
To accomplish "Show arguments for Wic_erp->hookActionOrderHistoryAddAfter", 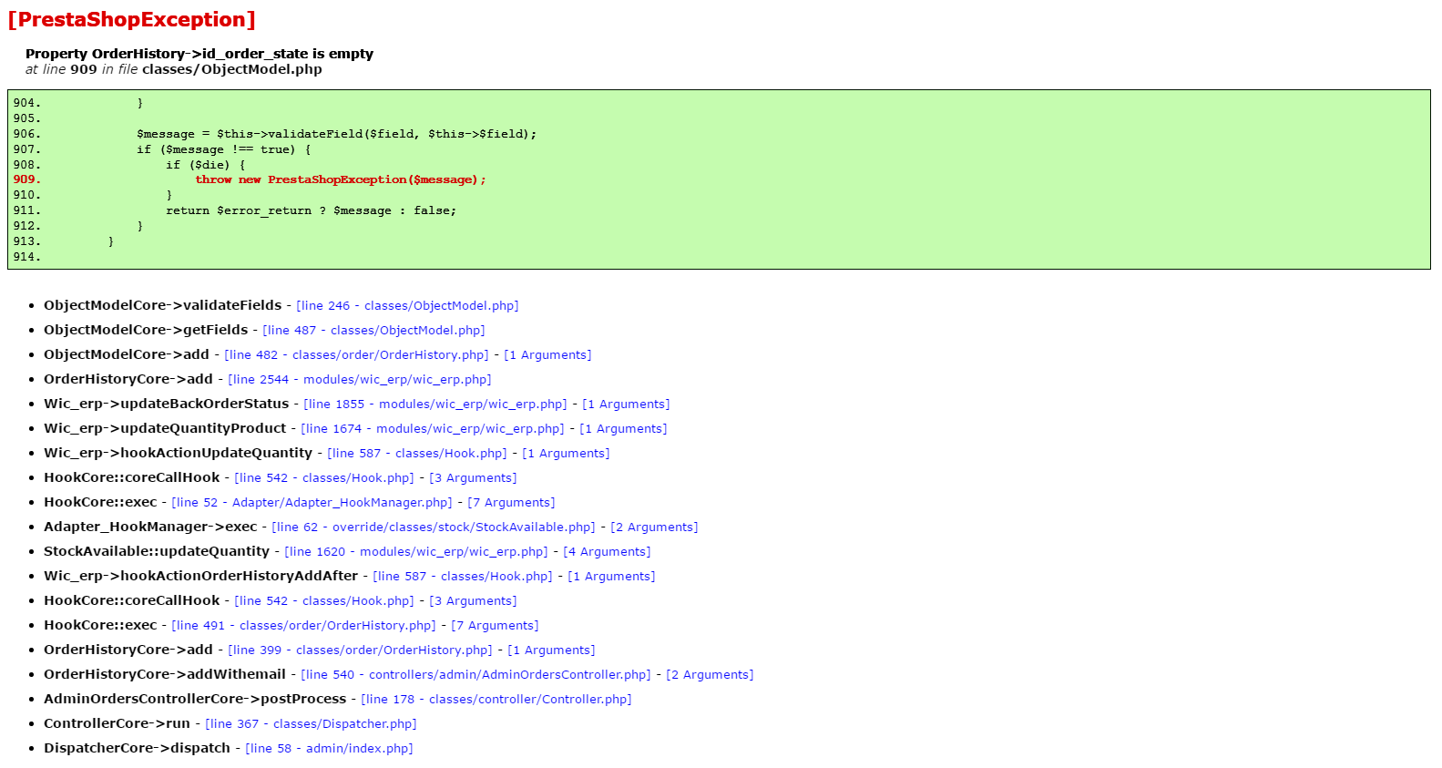I will point(611,577).
